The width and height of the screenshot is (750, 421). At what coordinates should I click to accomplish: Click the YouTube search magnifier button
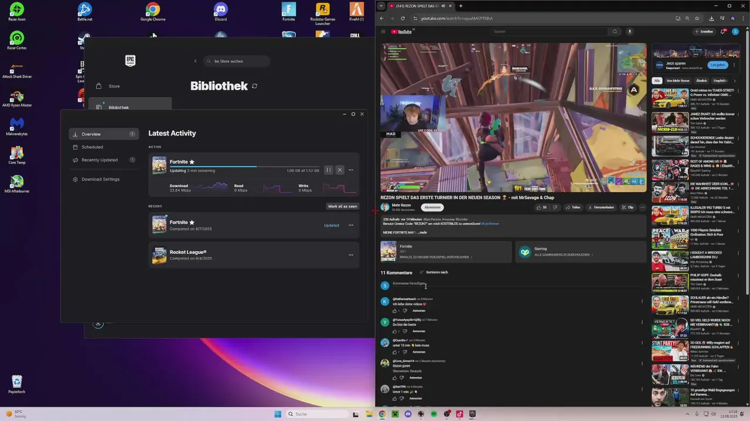(615, 32)
